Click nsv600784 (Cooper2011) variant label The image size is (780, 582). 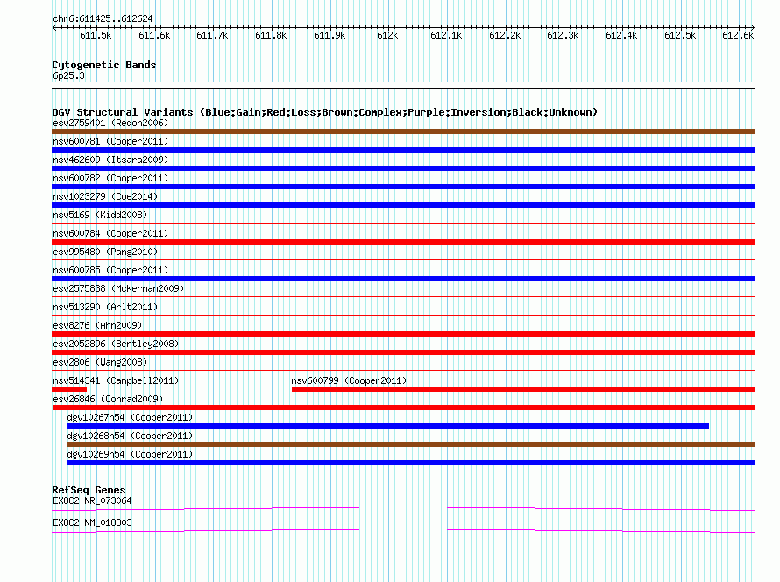tap(110, 233)
